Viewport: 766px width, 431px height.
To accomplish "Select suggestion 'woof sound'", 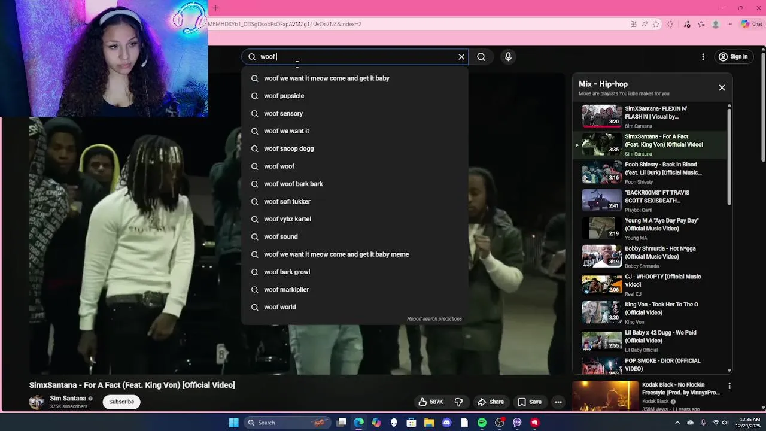I will pyautogui.click(x=355, y=236).
